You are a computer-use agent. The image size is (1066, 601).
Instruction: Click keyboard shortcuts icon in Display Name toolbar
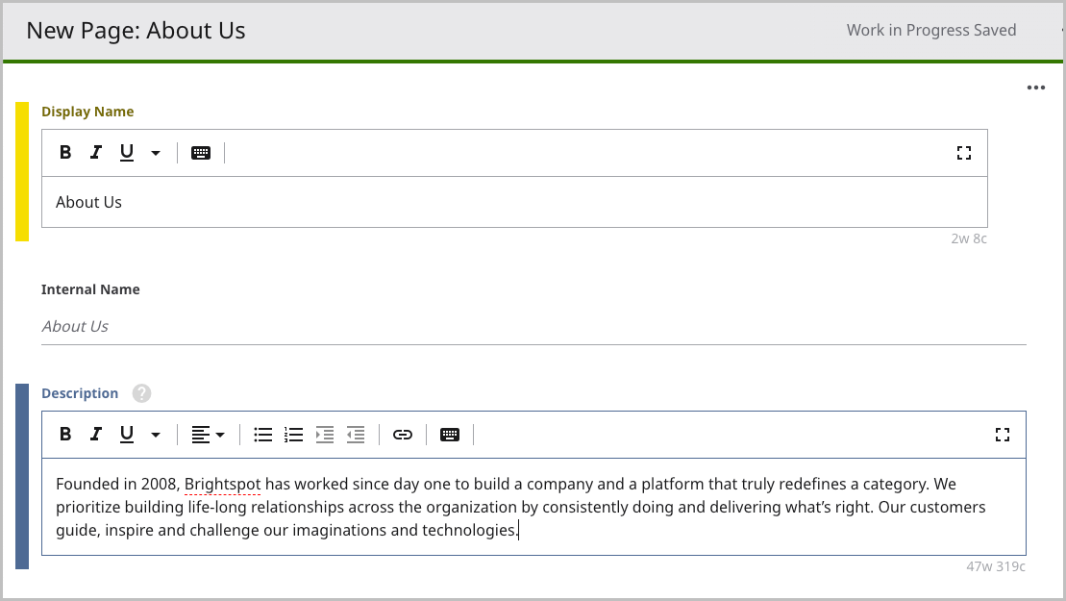pos(201,153)
